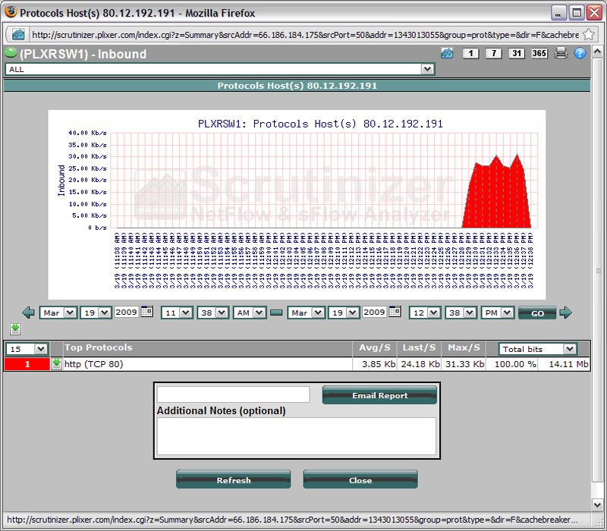Open the end day 19 dropdown
The width and height of the screenshot is (607, 531).
click(344, 313)
